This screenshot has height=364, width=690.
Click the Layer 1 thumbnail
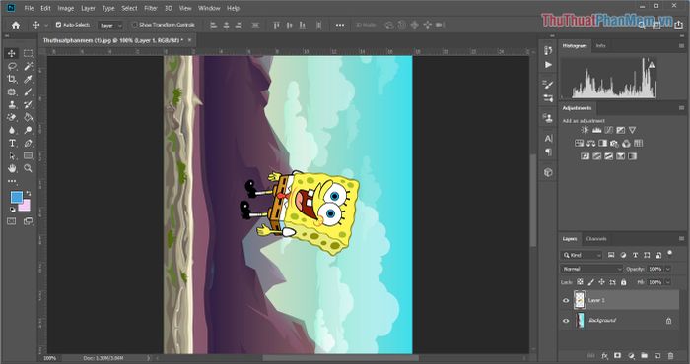point(580,300)
